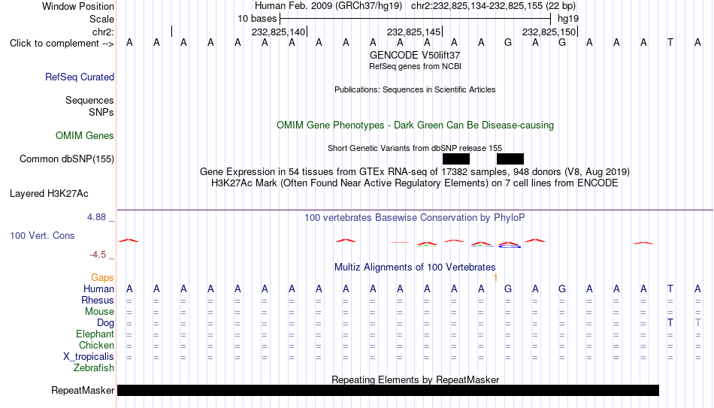
Task: Click the SNPs track label
Action: [101, 112]
